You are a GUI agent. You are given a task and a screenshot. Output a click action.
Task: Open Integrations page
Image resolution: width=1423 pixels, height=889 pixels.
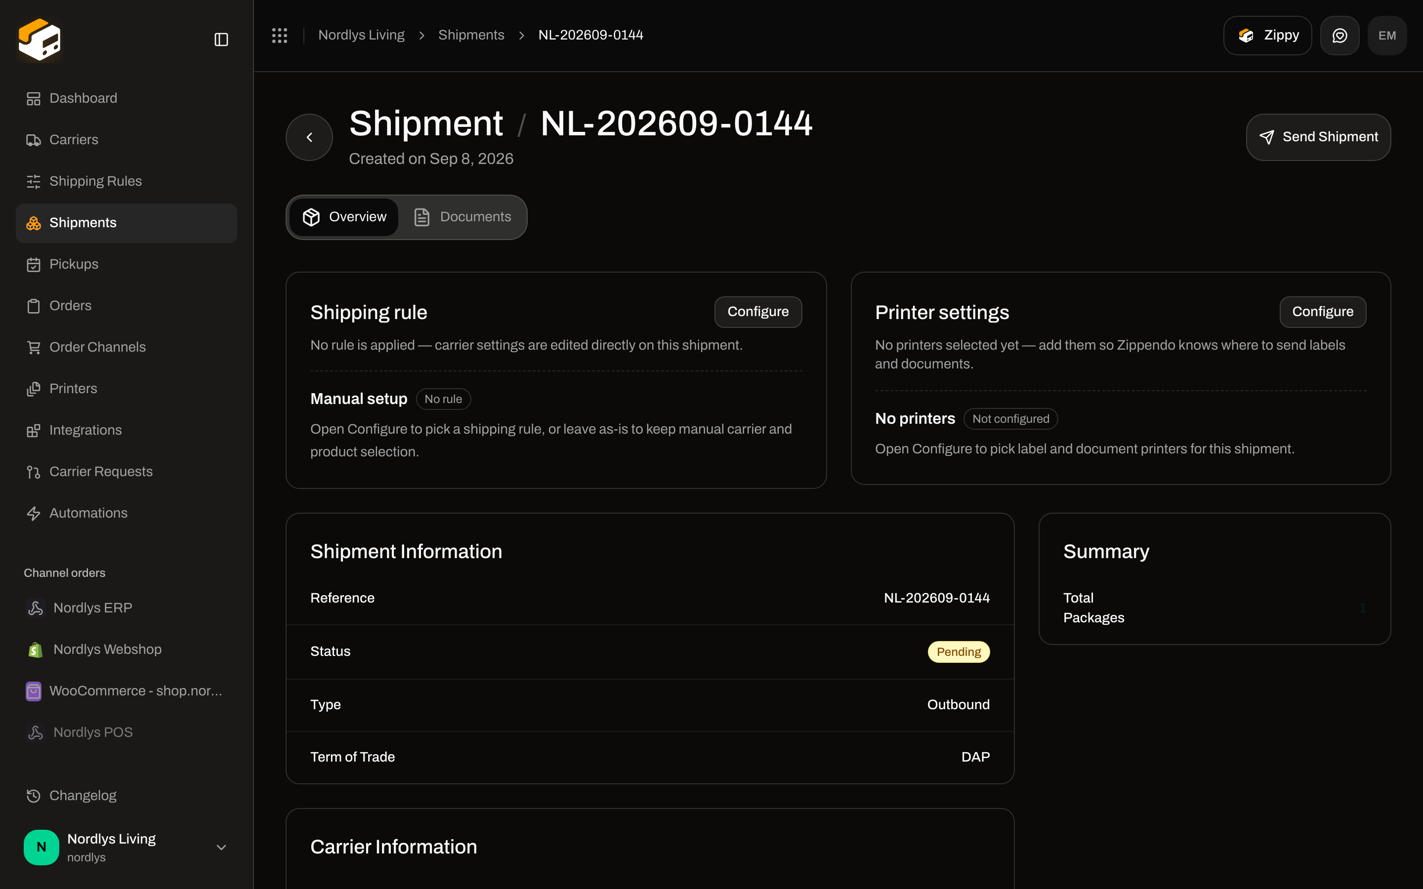coord(126,430)
